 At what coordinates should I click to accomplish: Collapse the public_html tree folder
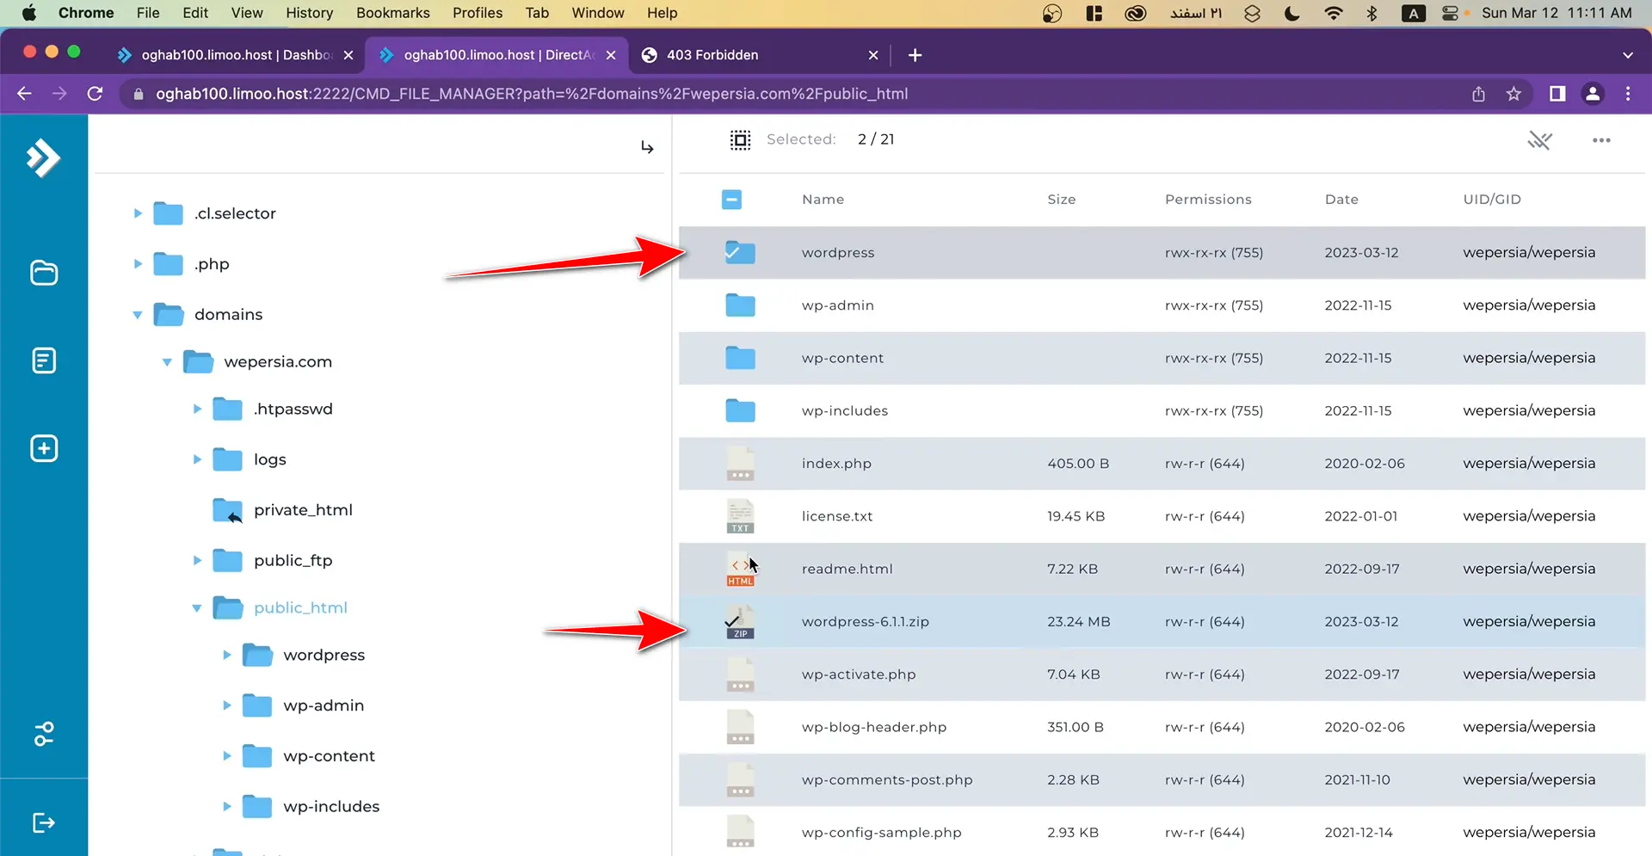(197, 608)
